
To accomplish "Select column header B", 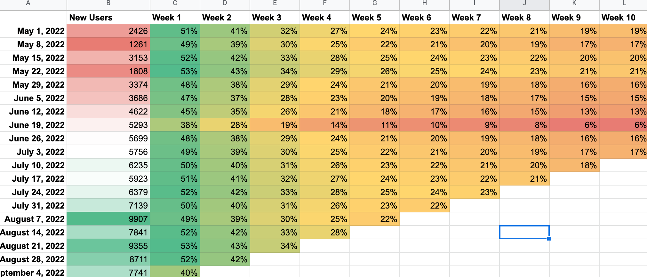I will (108, 4).
